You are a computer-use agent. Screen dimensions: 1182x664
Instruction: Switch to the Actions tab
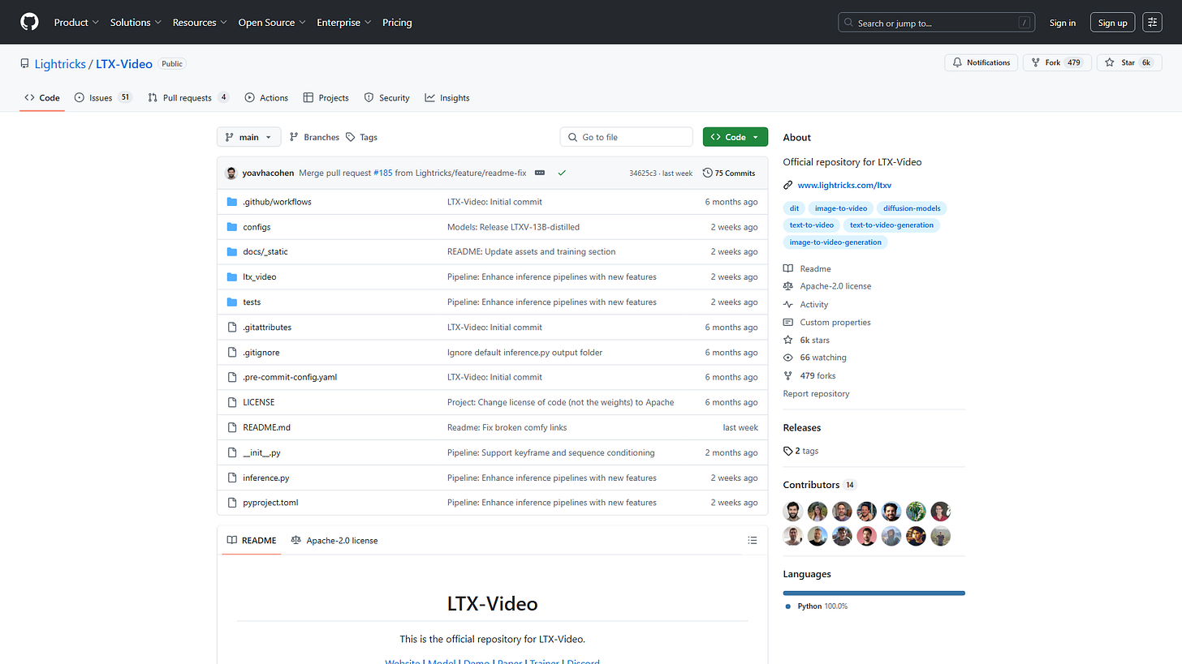click(x=266, y=98)
